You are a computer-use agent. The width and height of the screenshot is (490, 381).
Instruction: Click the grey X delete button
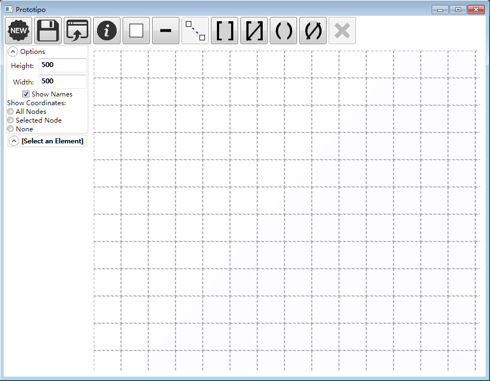pos(342,31)
